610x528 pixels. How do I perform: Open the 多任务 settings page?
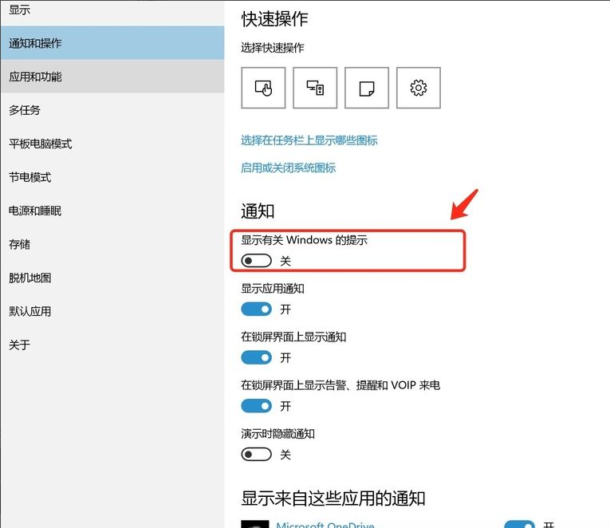point(25,110)
